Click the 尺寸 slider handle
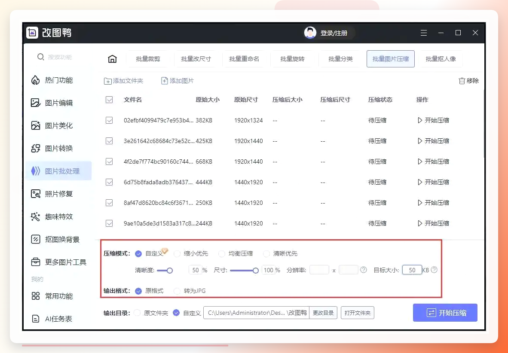 coord(256,271)
